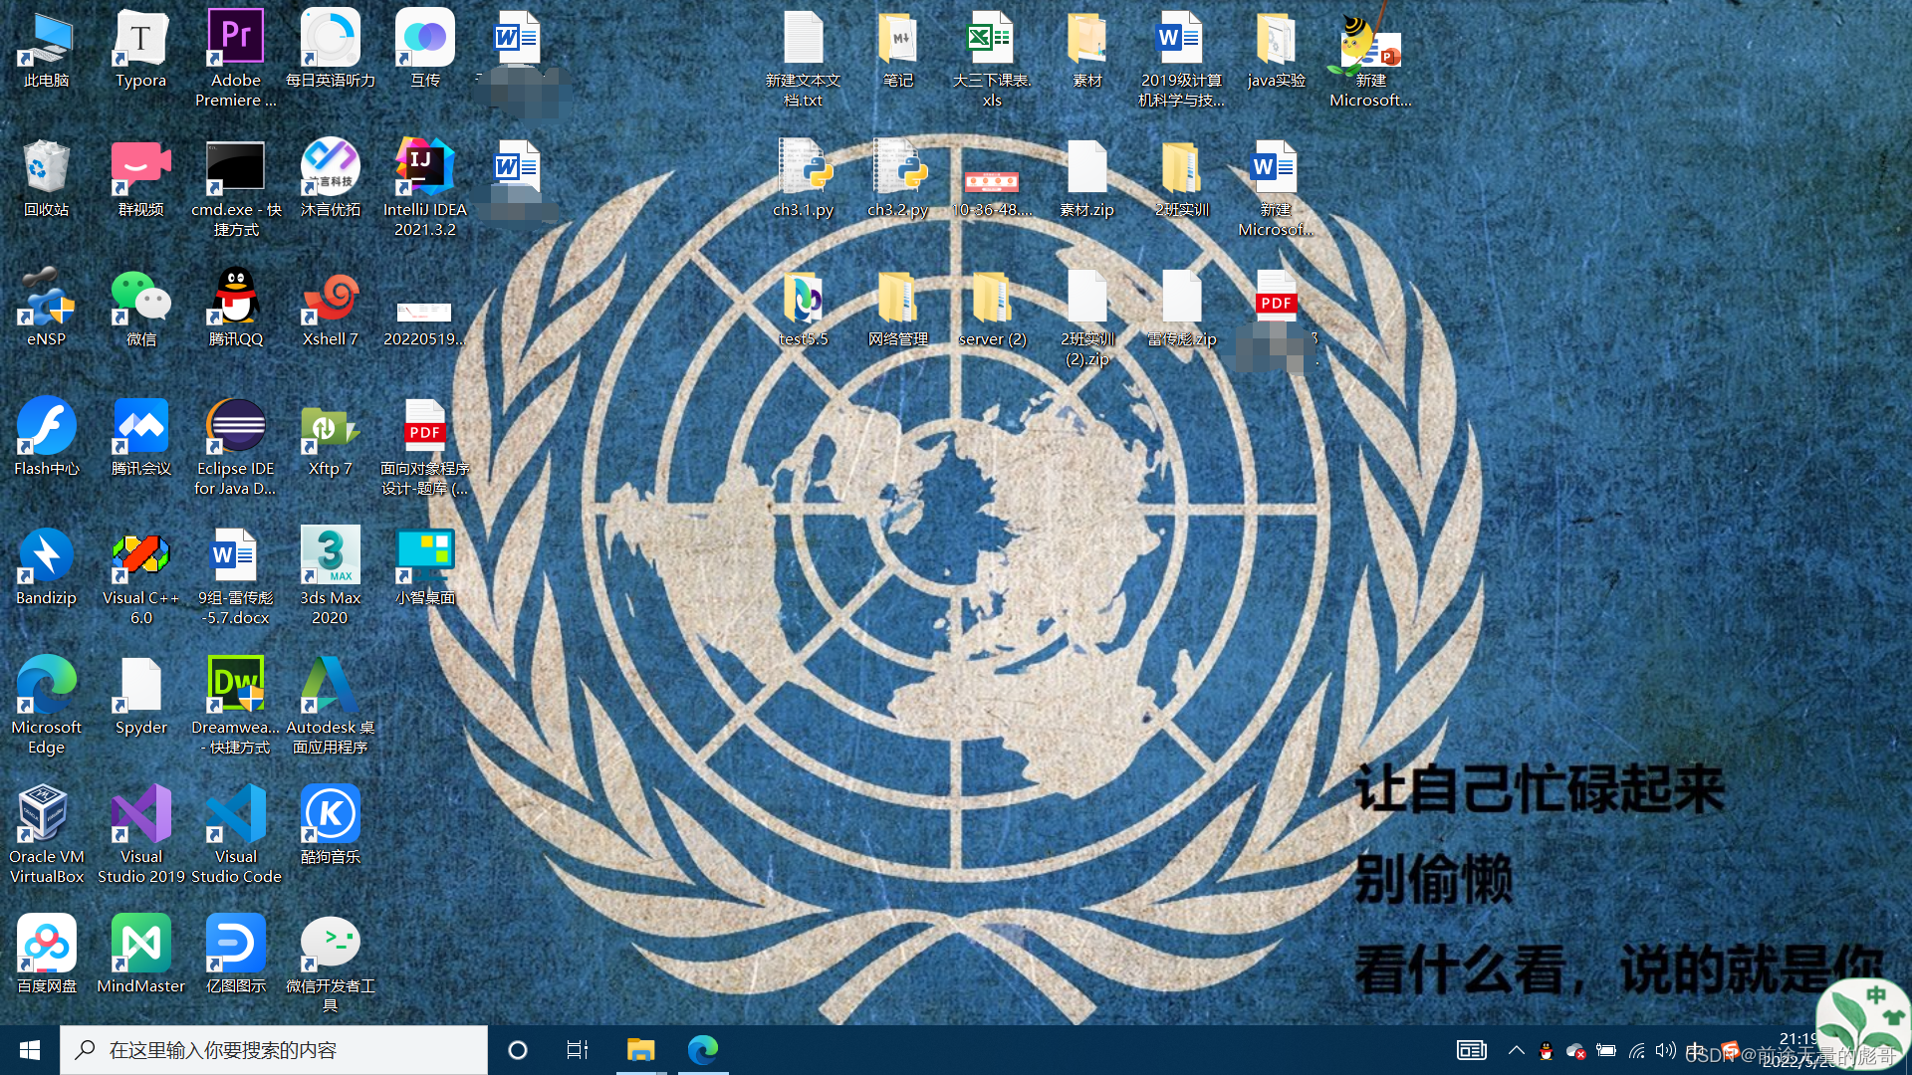Click the Visual Studio Code icon
Image resolution: width=1912 pixels, height=1075 pixels.
click(x=236, y=816)
